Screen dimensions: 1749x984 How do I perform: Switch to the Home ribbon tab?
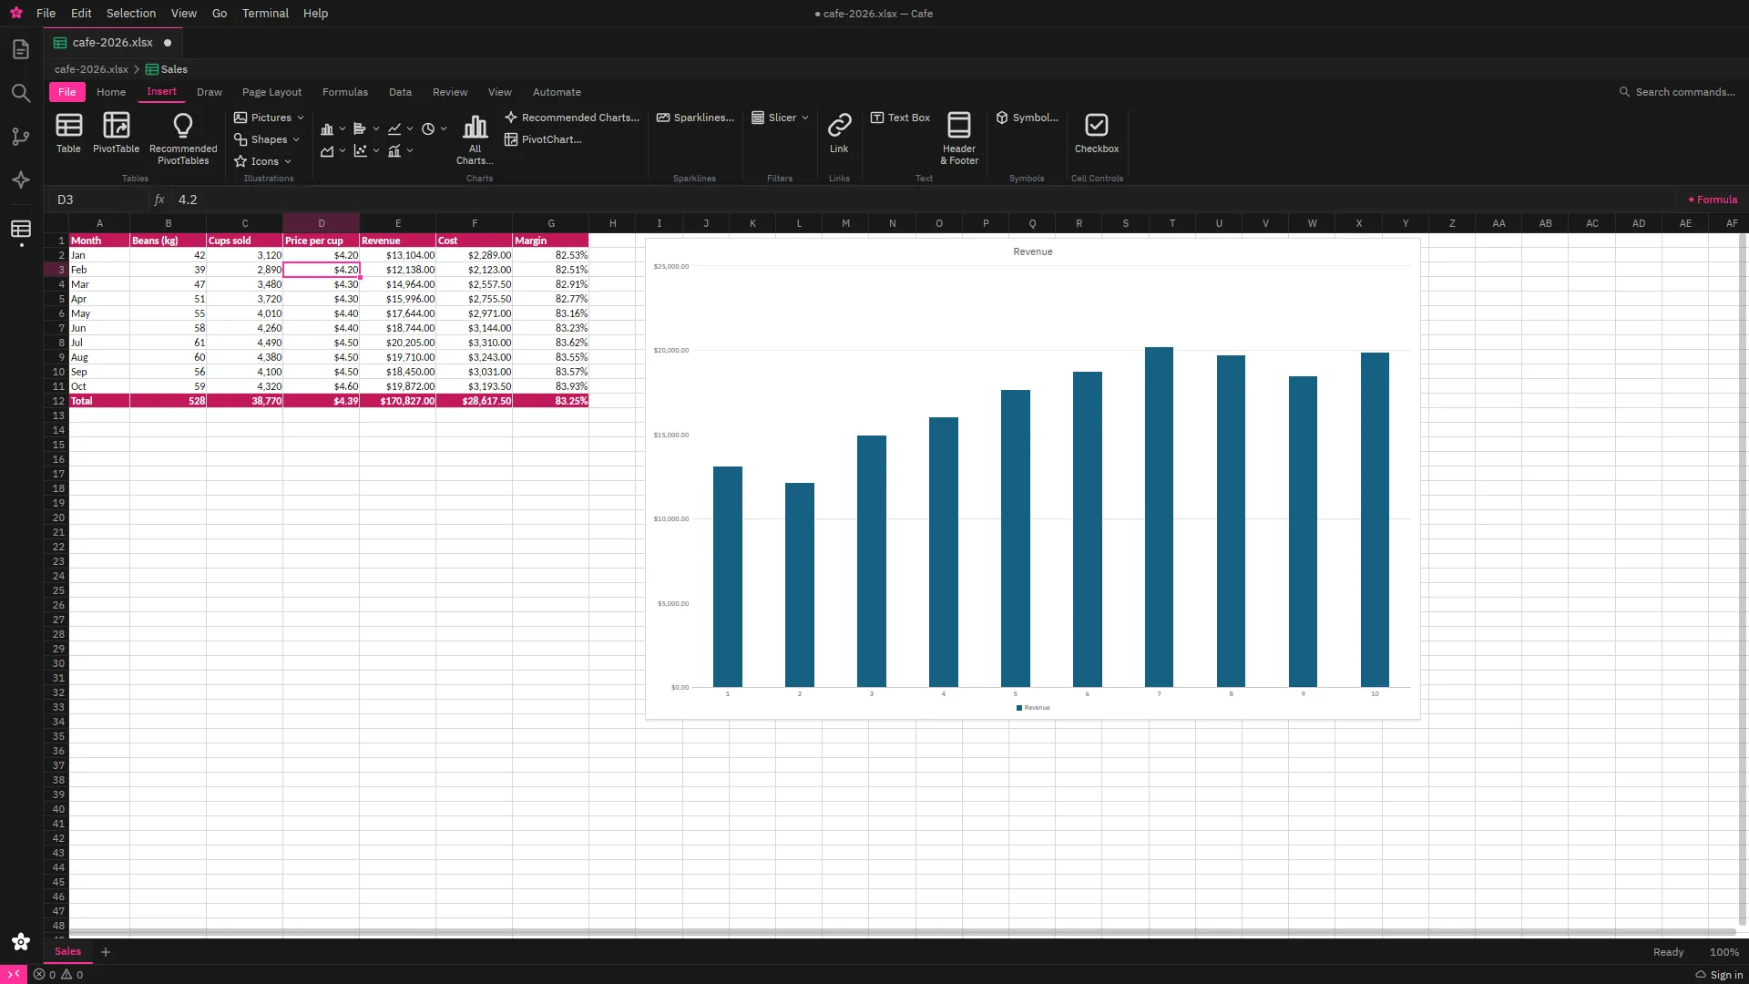(x=111, y=92)
